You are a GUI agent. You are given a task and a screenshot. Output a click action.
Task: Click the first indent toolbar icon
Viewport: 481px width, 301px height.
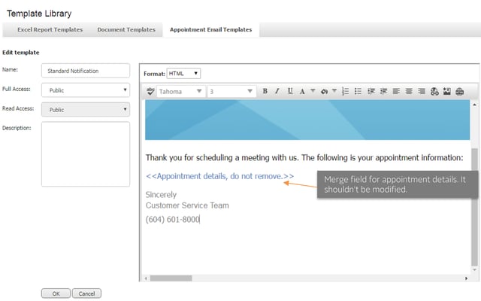click(x=371, y=91)
